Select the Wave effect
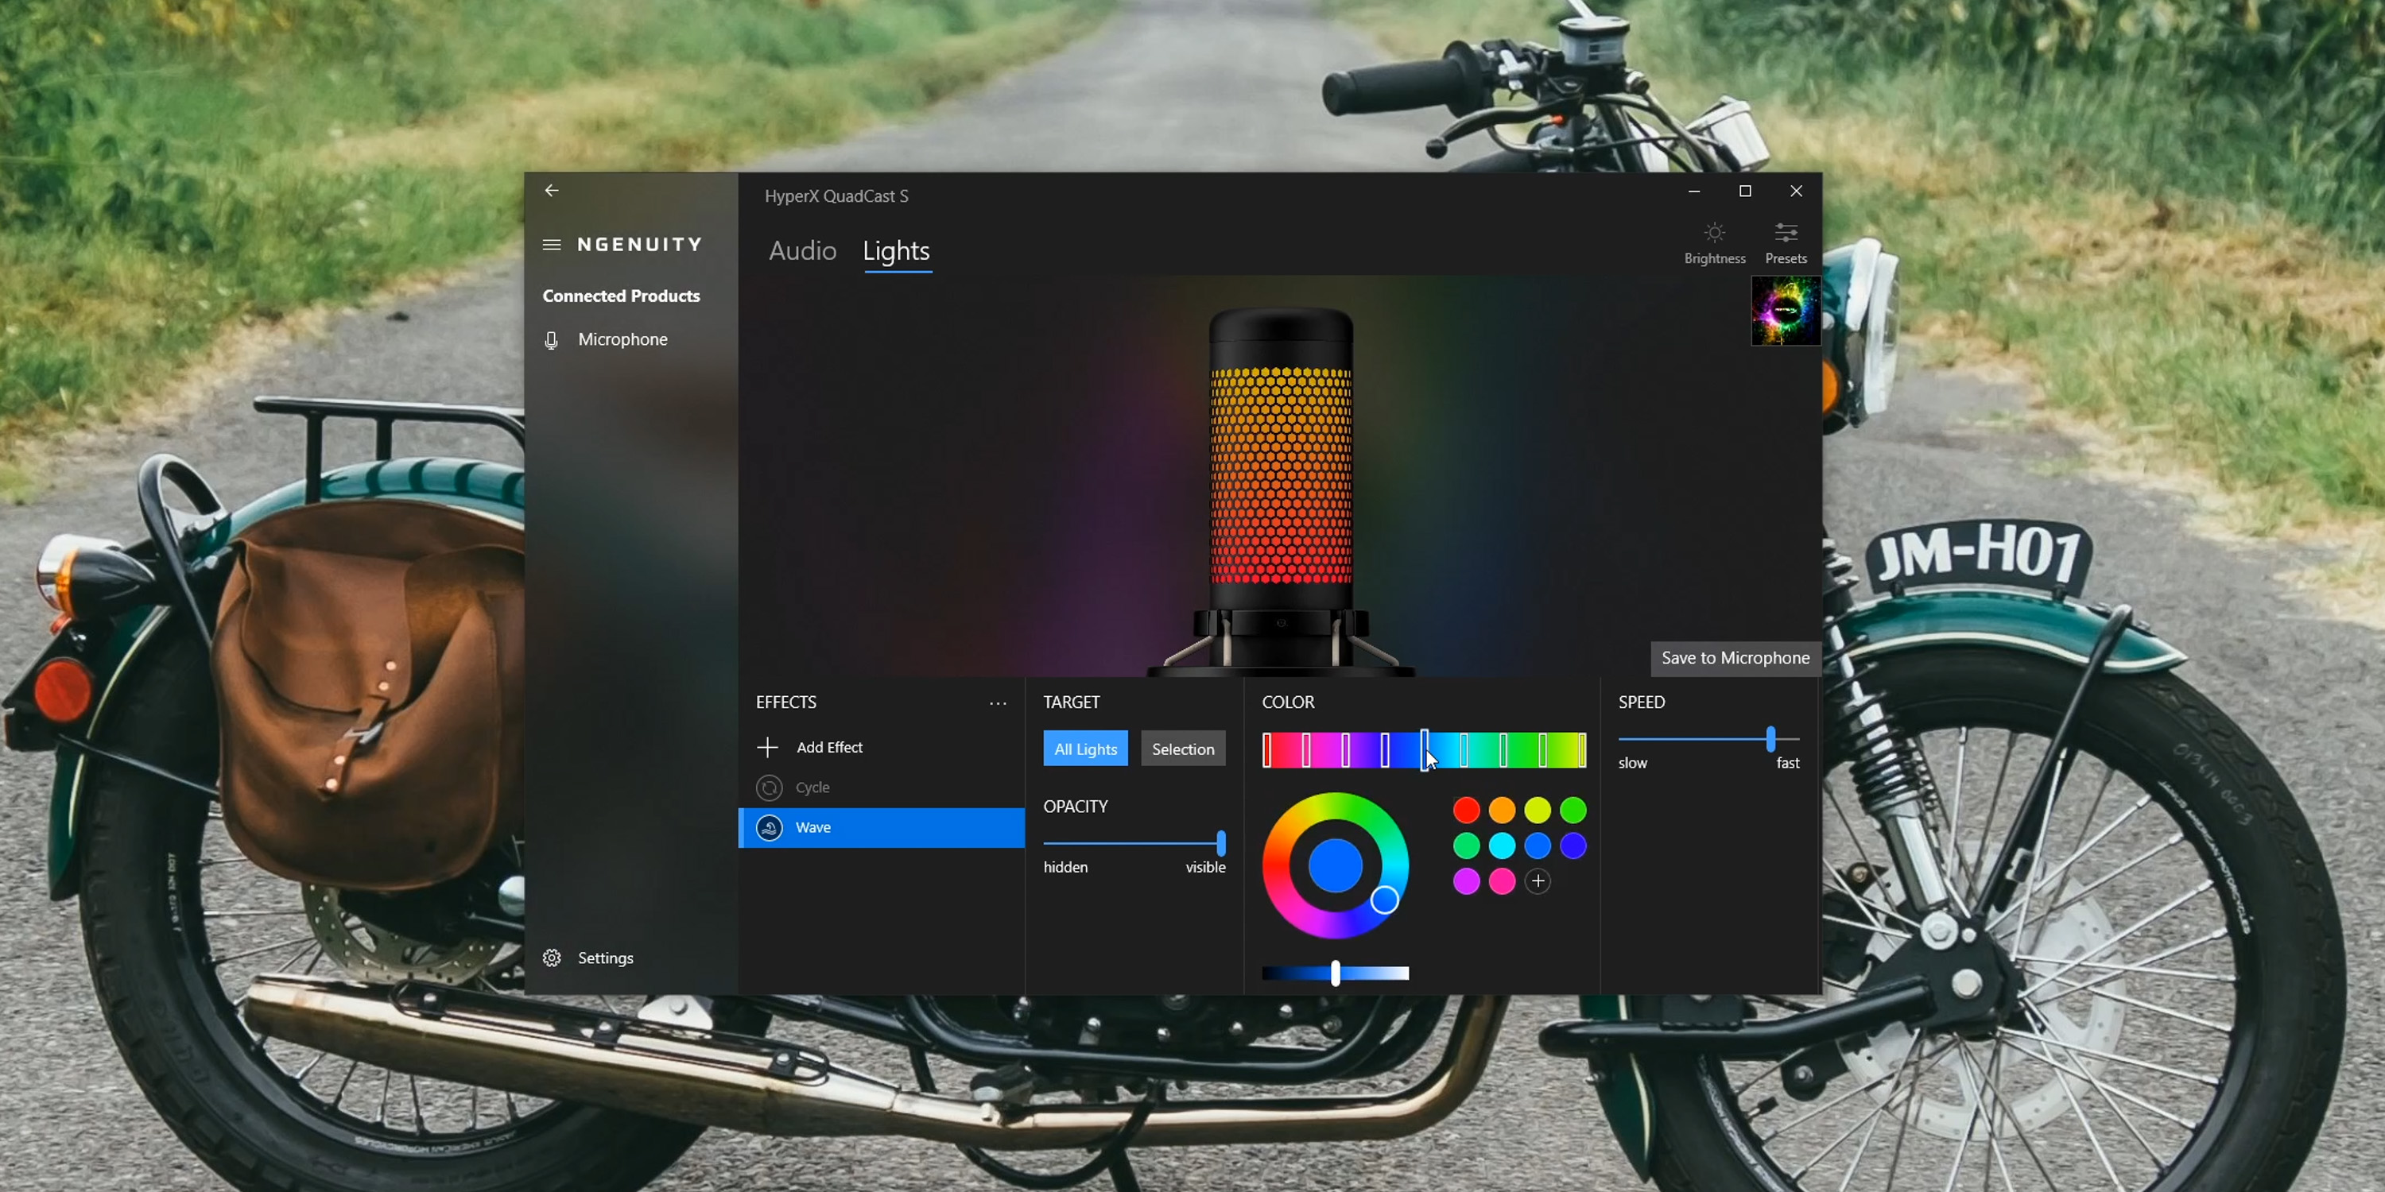2385x1192 pixels. click(x=812, y=827)
